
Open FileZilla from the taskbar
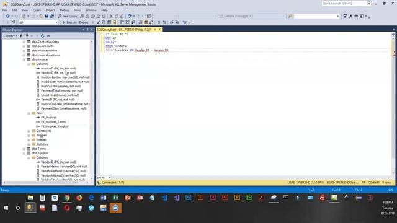tap(322, 198)
